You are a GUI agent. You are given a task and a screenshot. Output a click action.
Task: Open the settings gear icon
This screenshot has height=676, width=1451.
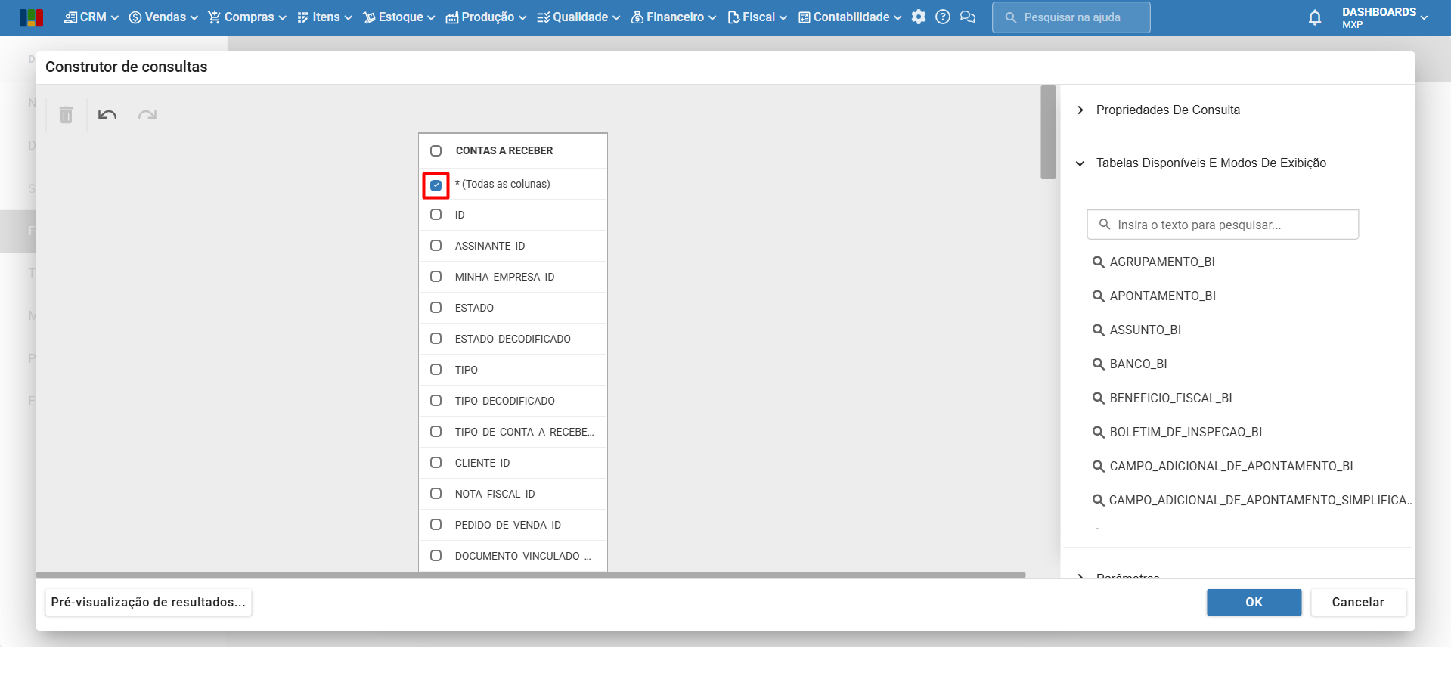click(x=919, y=17)
